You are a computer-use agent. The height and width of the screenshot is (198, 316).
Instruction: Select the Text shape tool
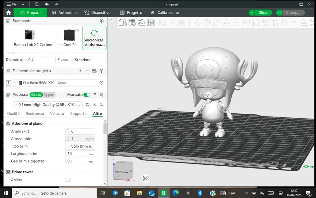click(275, 22)
